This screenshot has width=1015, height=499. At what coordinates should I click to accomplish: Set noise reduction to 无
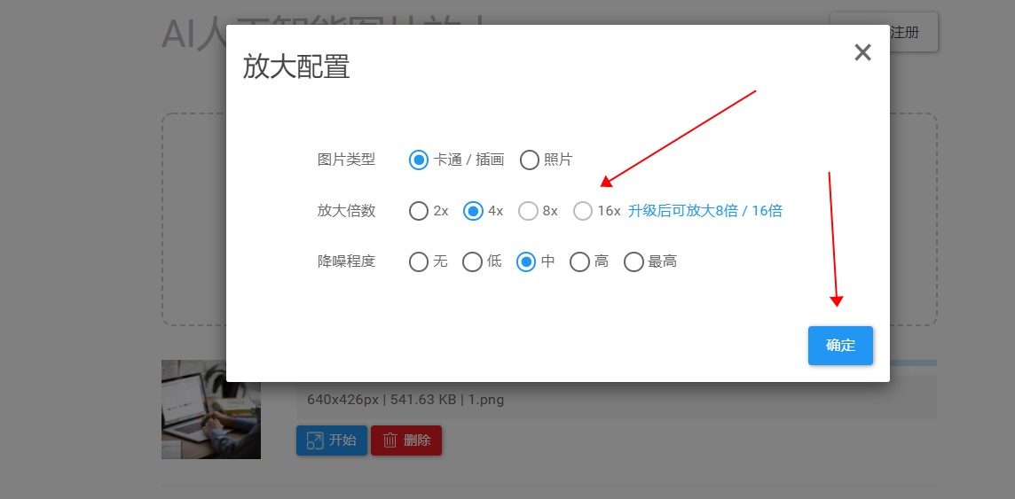[x=419, y=262]
